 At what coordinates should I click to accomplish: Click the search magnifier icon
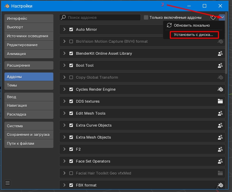(63, 17)
